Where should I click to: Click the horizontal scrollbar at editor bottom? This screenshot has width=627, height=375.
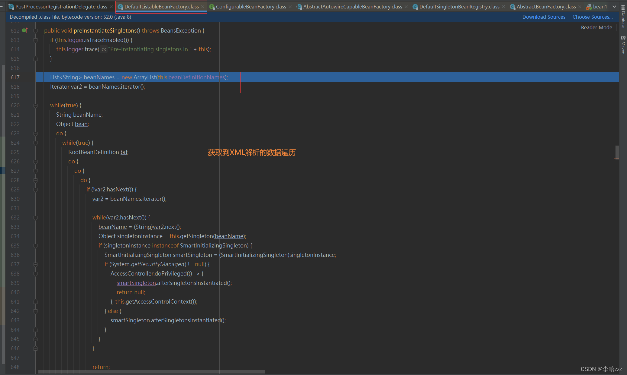coord(151,372)
